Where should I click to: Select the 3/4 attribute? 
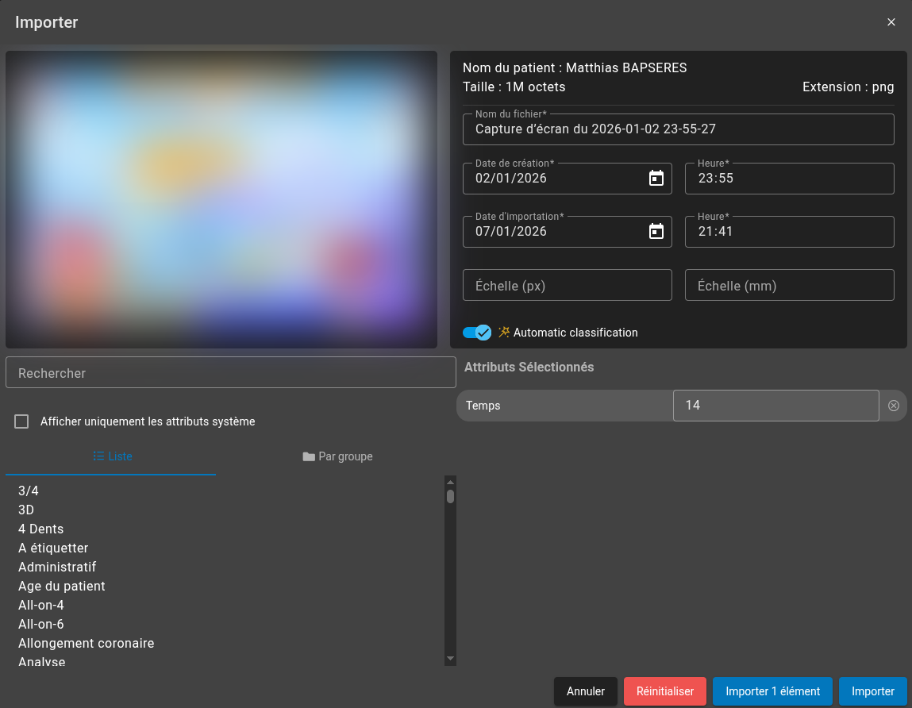click(28, 491)
